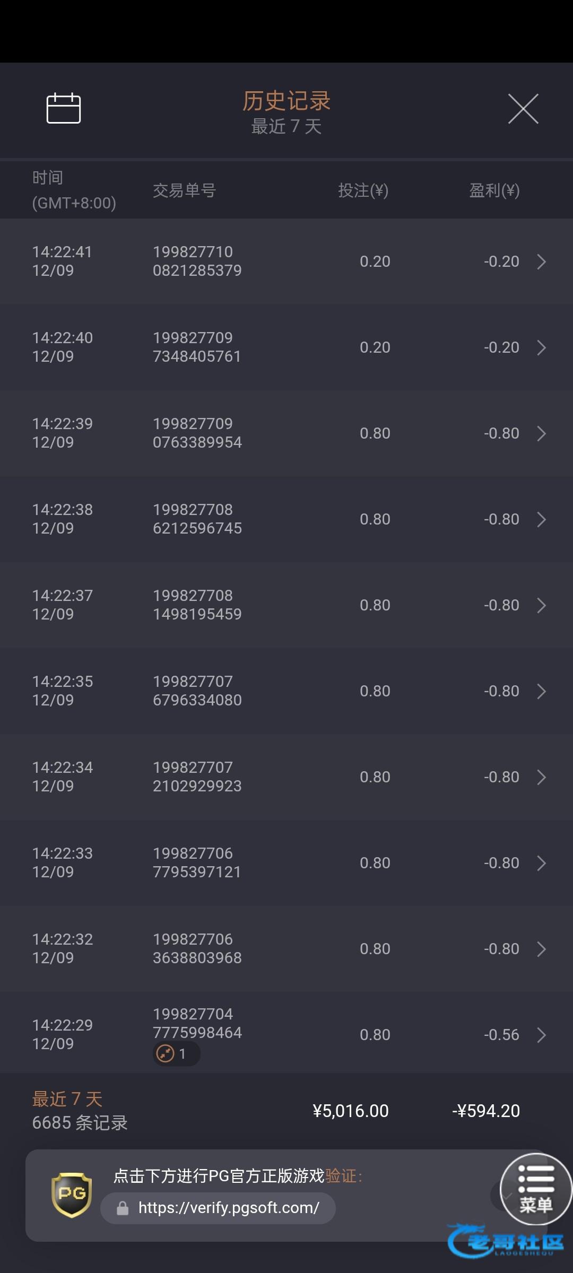Click the lock icon beside verify URL
The width and height of the screenshot is (573, 1273).
pyautogui.click(x=123, y=1208)
